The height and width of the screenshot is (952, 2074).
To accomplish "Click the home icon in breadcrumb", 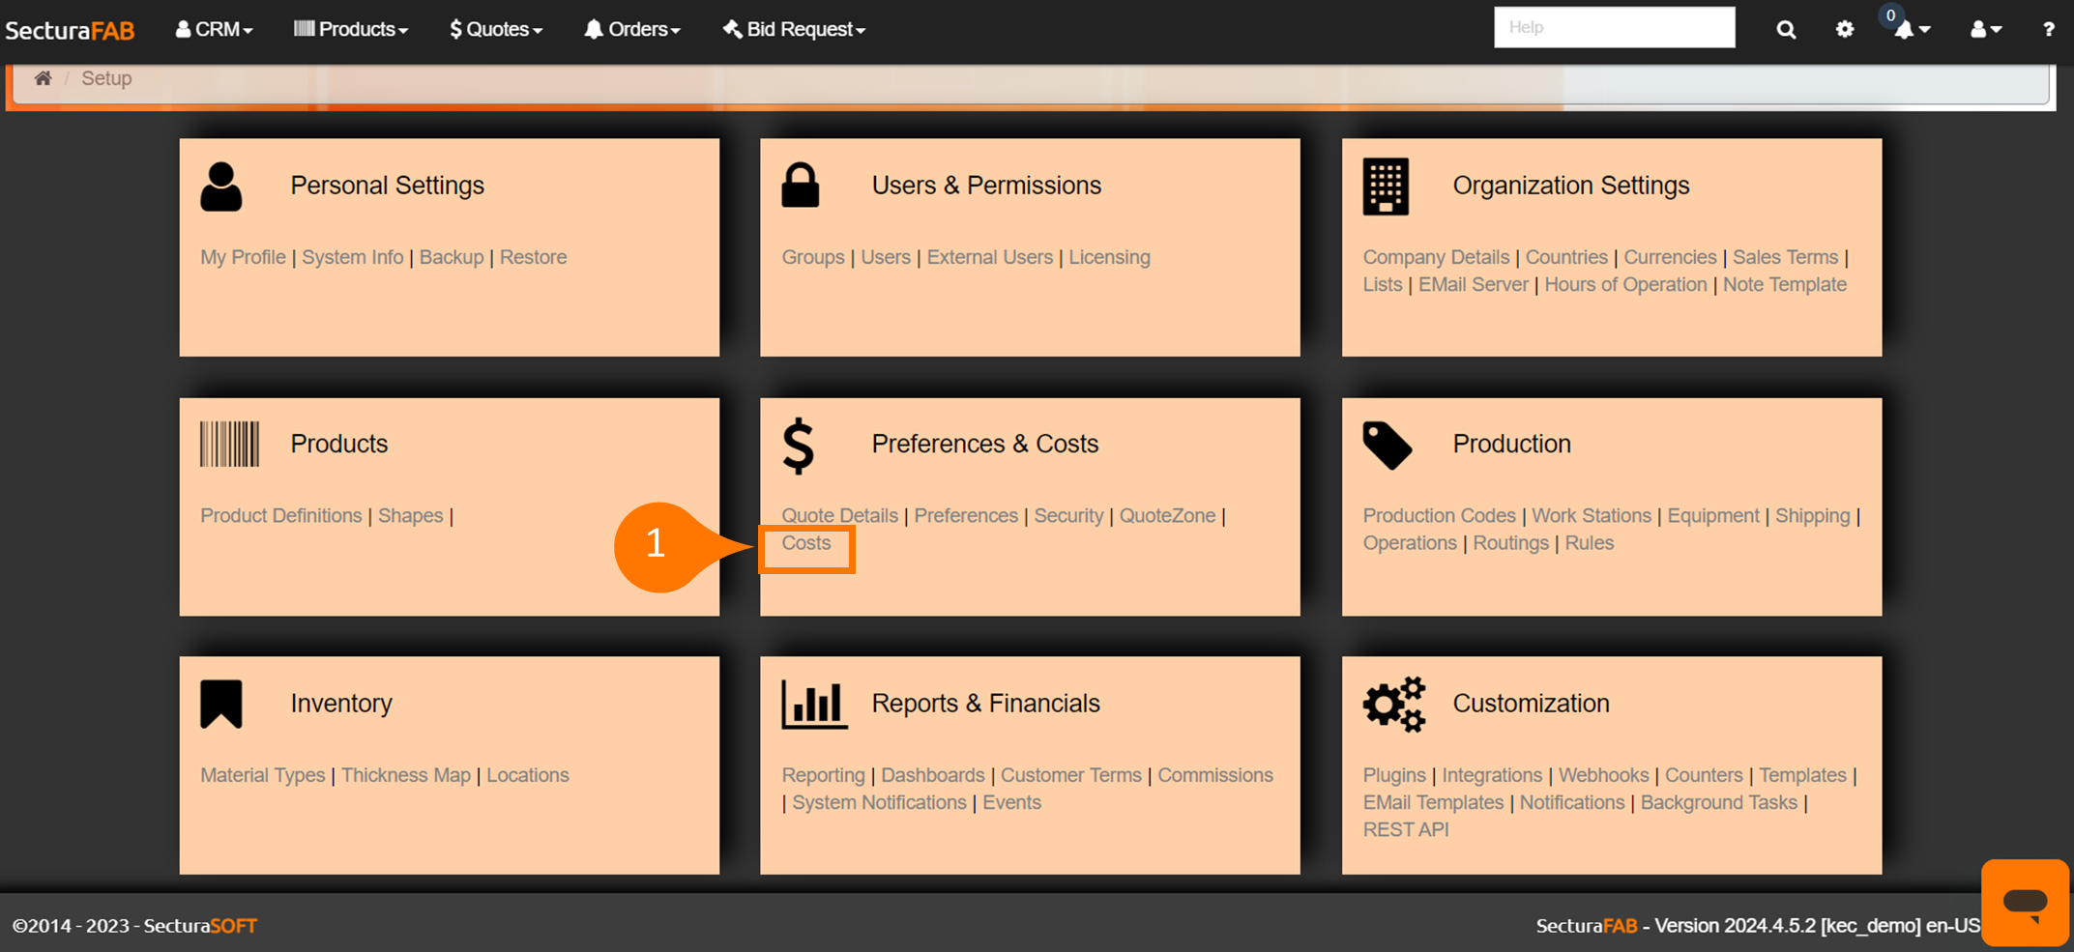I will pyautogui.click(x=43, y=78).
